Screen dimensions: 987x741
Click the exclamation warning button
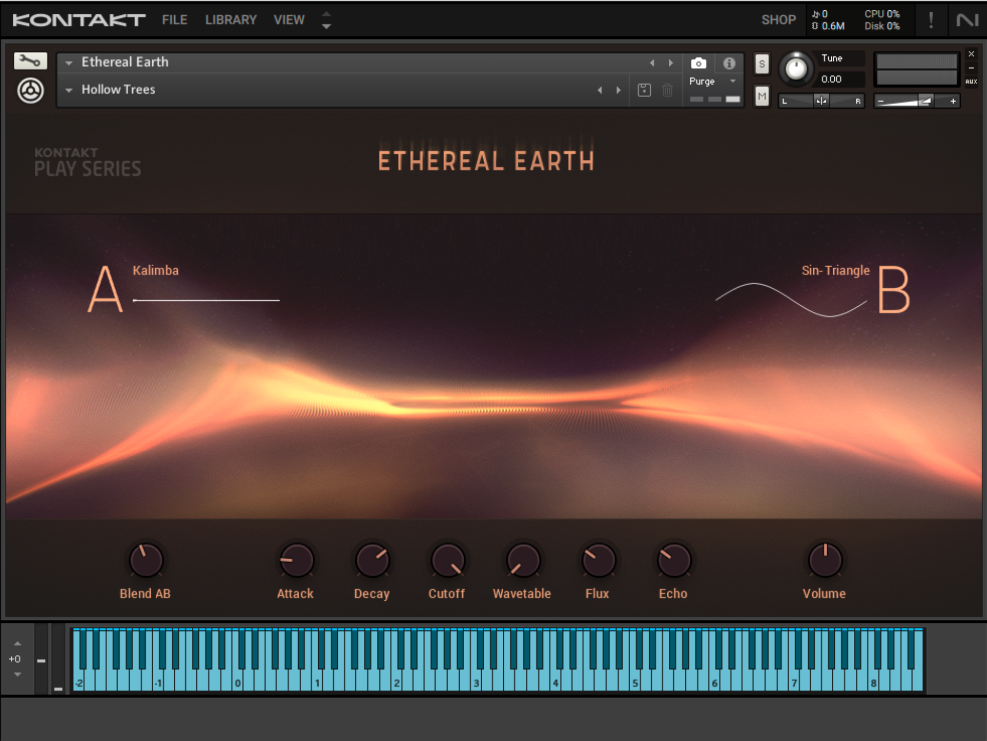point(931,20)
